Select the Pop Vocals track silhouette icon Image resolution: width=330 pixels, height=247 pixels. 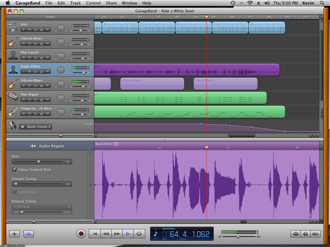click(13, 55)
